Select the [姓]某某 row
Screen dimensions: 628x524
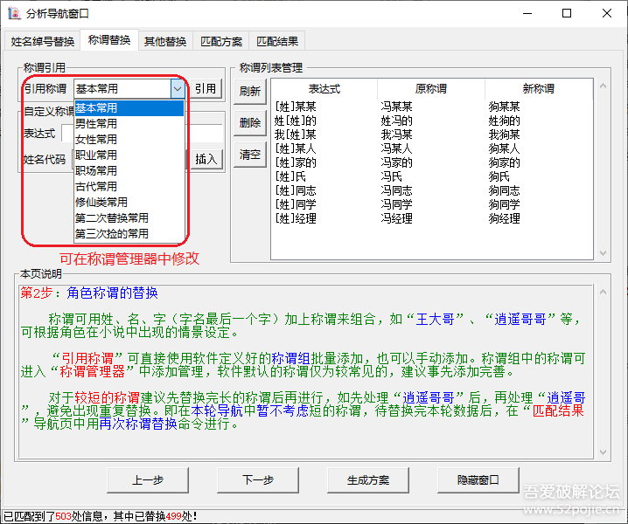coord(432,107)
